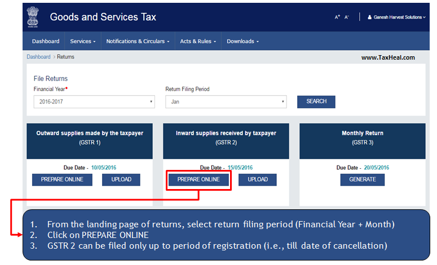Click UPLOAD under GSTR 2

tap(258, 179)
